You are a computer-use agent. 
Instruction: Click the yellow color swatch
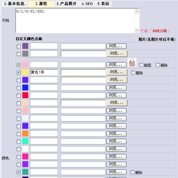click(x=25, y=72)
